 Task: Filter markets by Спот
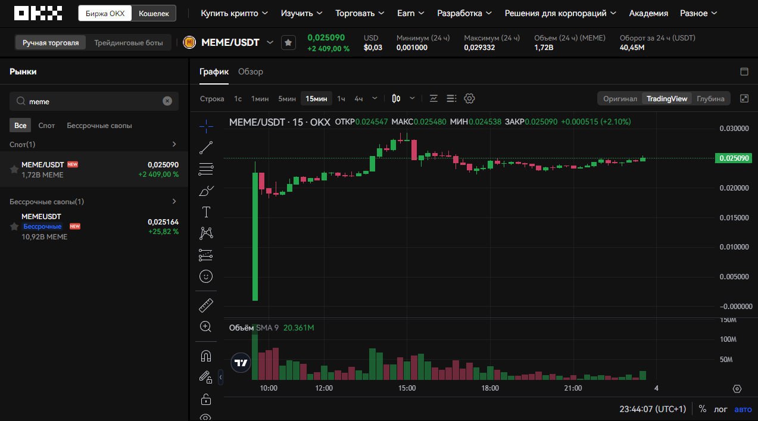pos(46,126)
